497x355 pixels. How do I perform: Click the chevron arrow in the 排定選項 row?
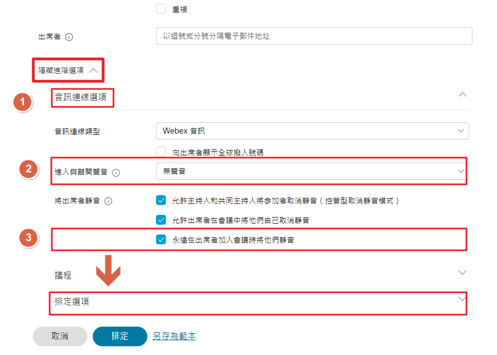(463, 299)
